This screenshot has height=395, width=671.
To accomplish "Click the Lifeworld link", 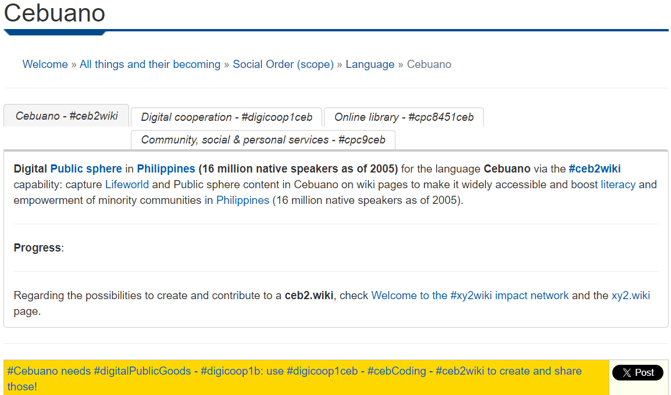I will (127, 184).
